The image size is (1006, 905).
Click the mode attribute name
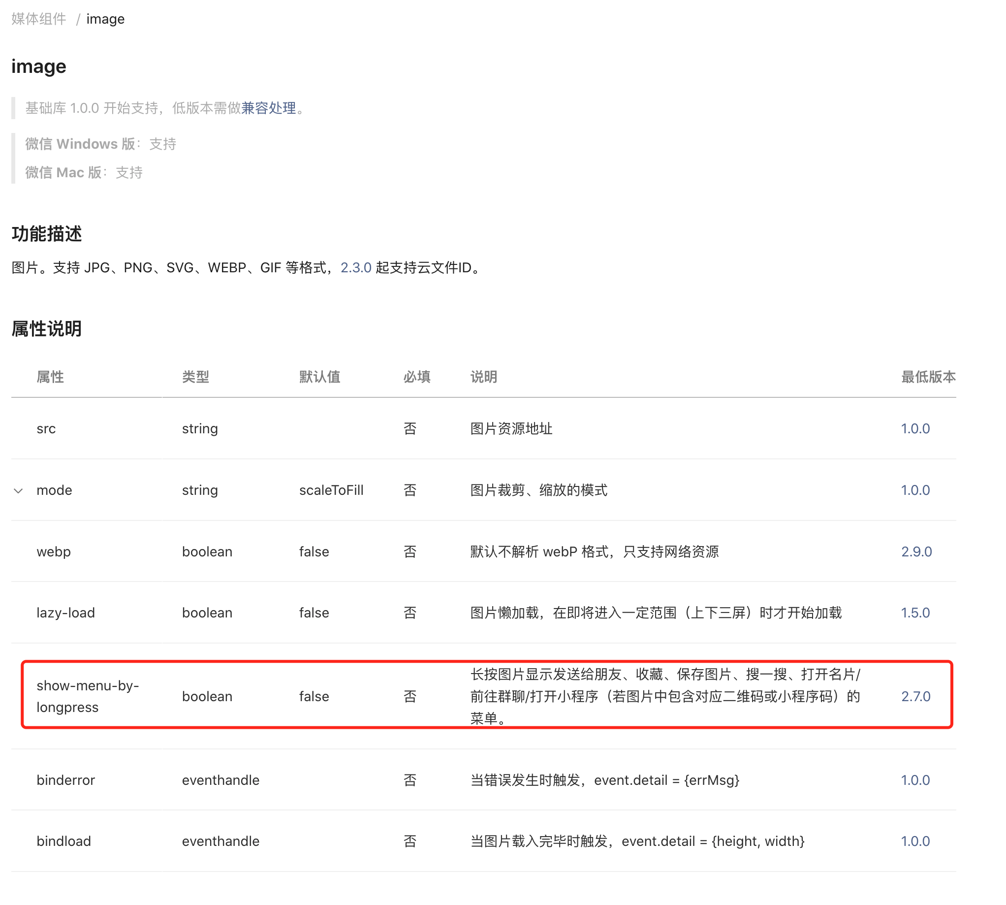[x=54, y=490]
